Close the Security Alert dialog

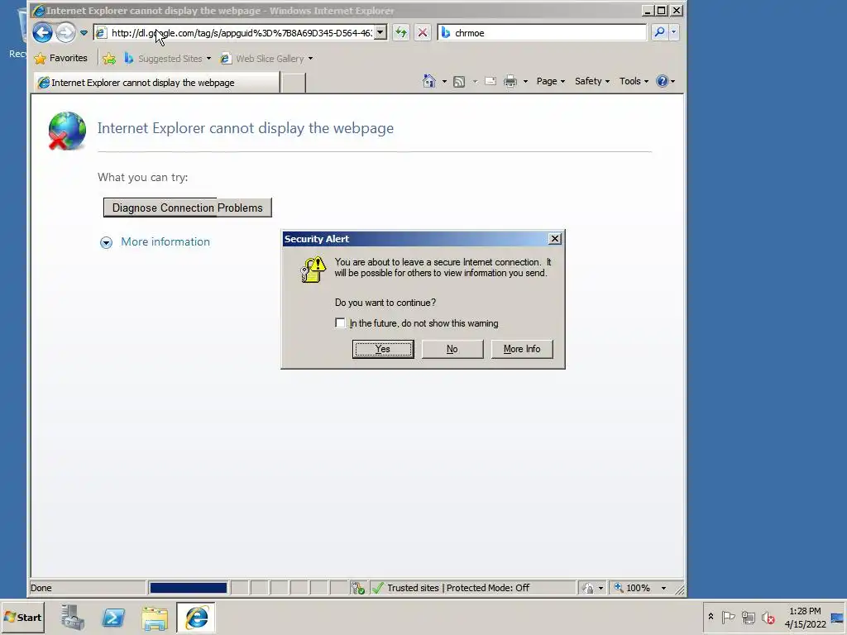tap(555, 239)
